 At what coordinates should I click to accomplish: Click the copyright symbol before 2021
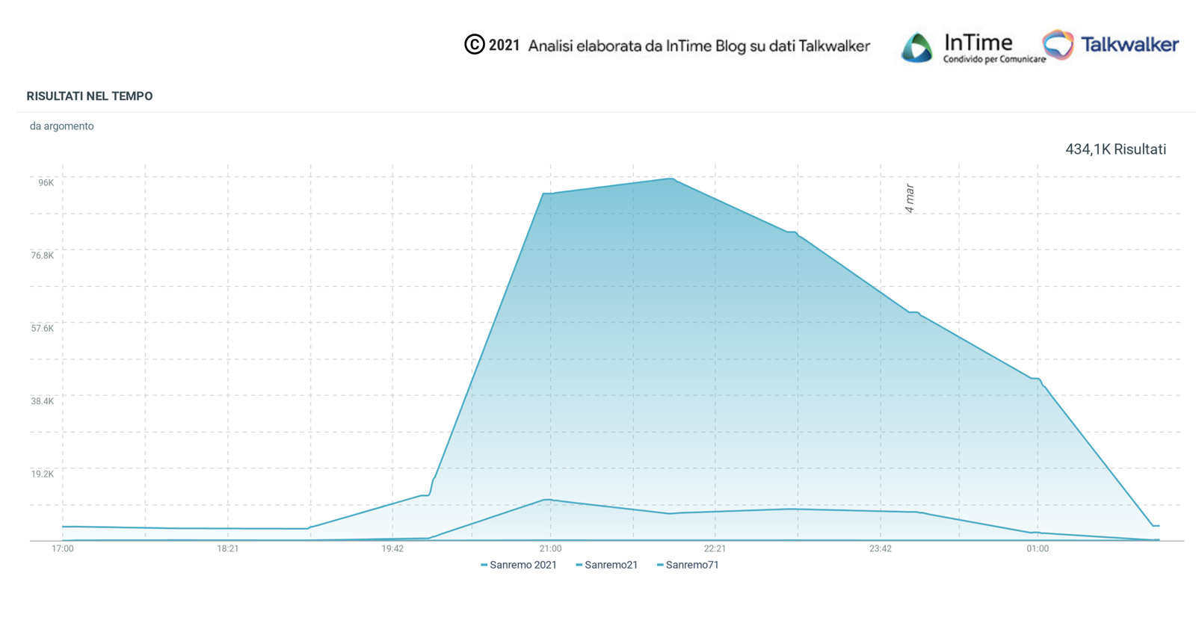475,45
